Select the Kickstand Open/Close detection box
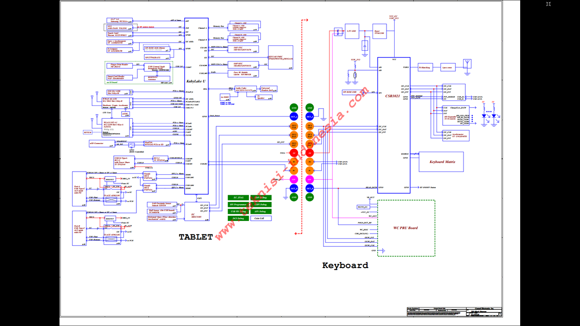 (162, 218)
